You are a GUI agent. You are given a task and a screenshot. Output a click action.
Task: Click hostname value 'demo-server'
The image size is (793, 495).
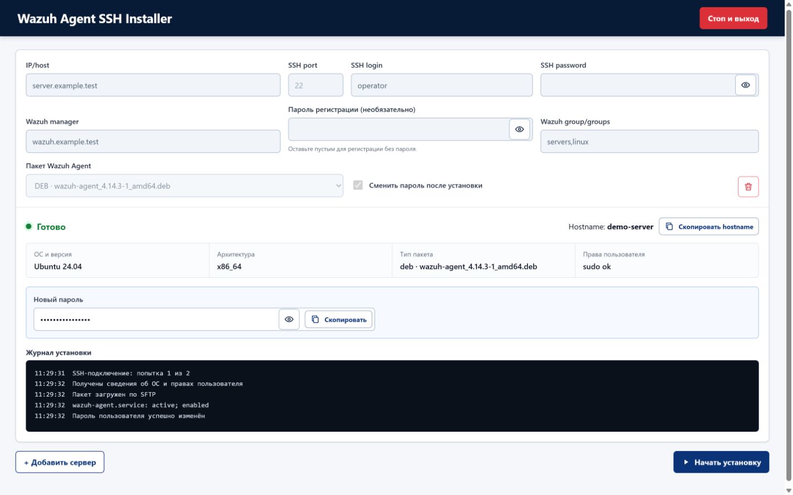tap(630, 227)
